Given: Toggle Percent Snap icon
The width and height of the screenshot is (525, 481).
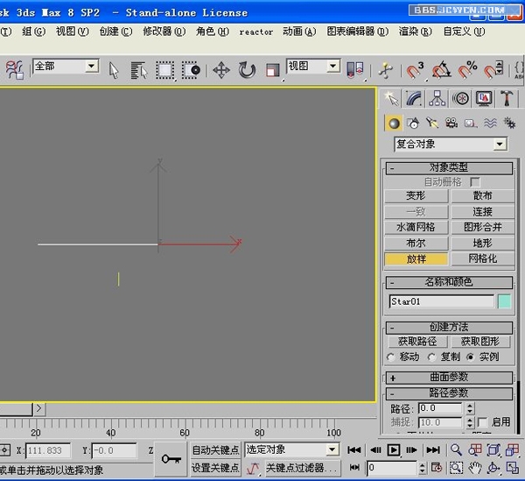Looking at the screenshot, I should coord(467,71).
